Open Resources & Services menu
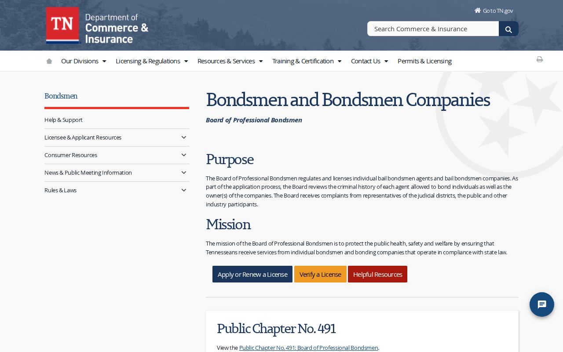563x352 pixels. click(x=230, y=61)
